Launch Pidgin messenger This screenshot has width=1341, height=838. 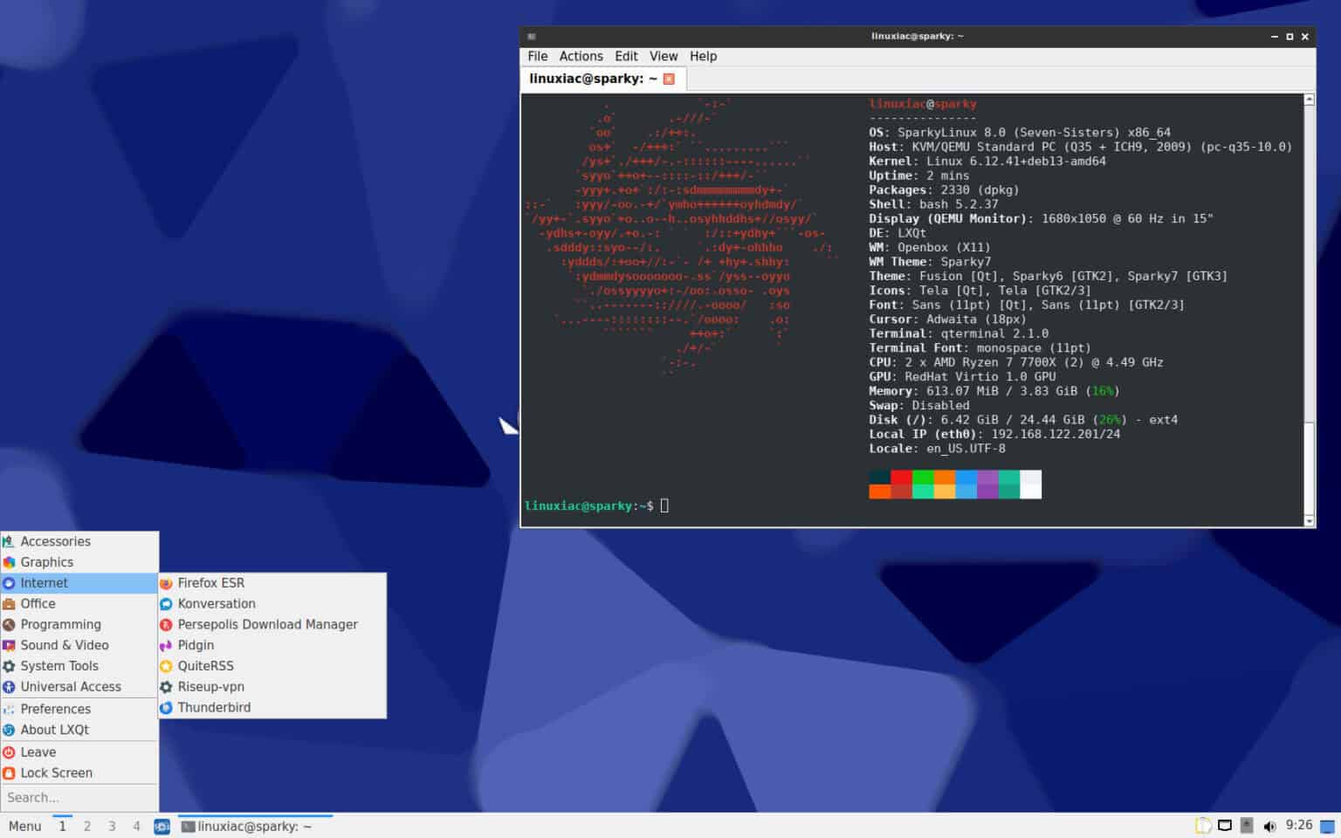196,645
